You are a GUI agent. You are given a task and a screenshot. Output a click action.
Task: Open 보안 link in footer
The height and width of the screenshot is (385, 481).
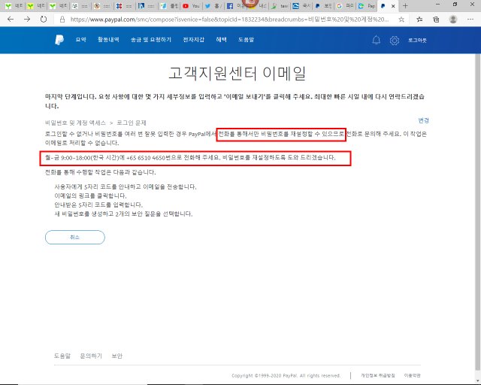click(x=117, y=356)
